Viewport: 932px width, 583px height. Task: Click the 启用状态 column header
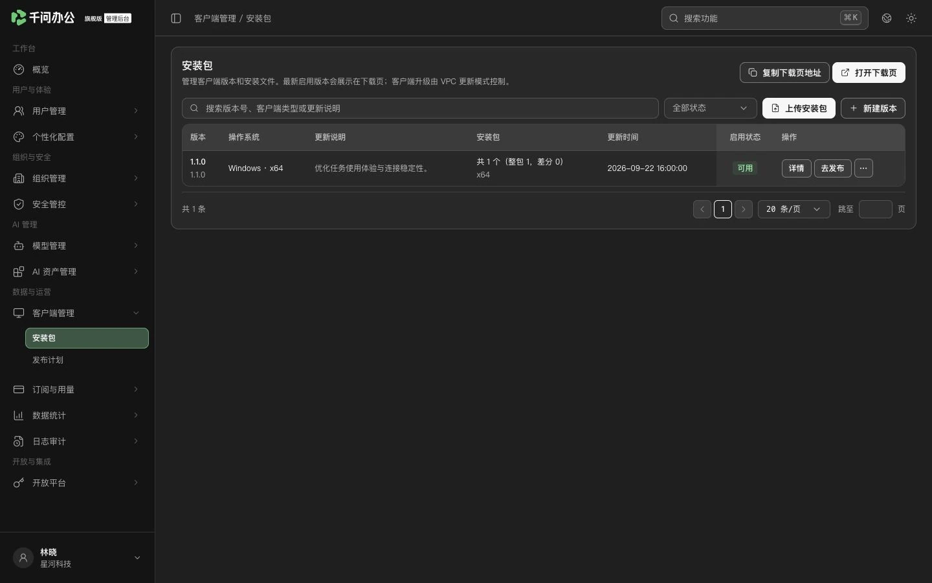[x=745, y=137]
